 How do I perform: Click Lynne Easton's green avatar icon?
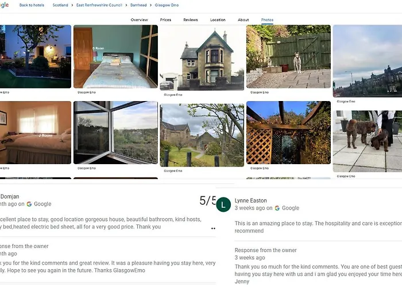coord(225,205)
